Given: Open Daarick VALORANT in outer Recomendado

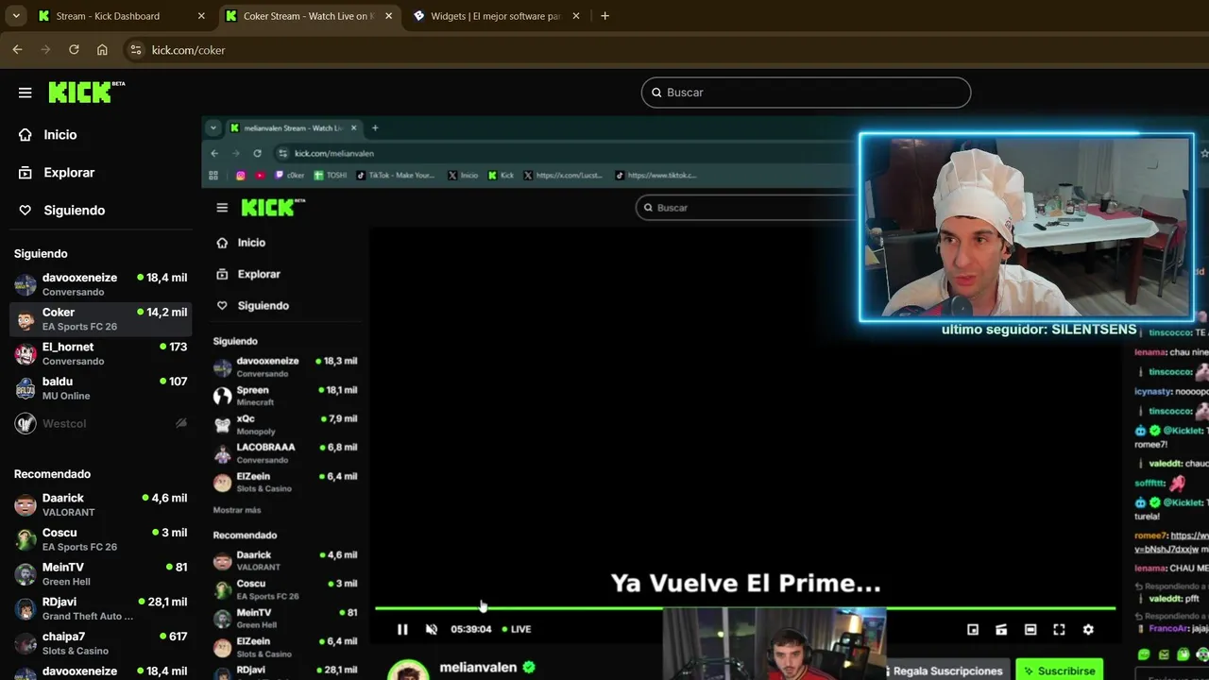Looking at the screenshot, I should (x=100, y=504).
